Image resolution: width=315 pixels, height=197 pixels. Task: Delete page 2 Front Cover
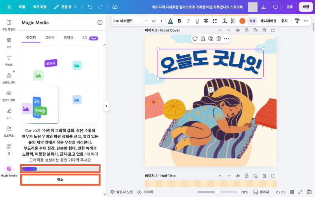[x=264, y=30]
